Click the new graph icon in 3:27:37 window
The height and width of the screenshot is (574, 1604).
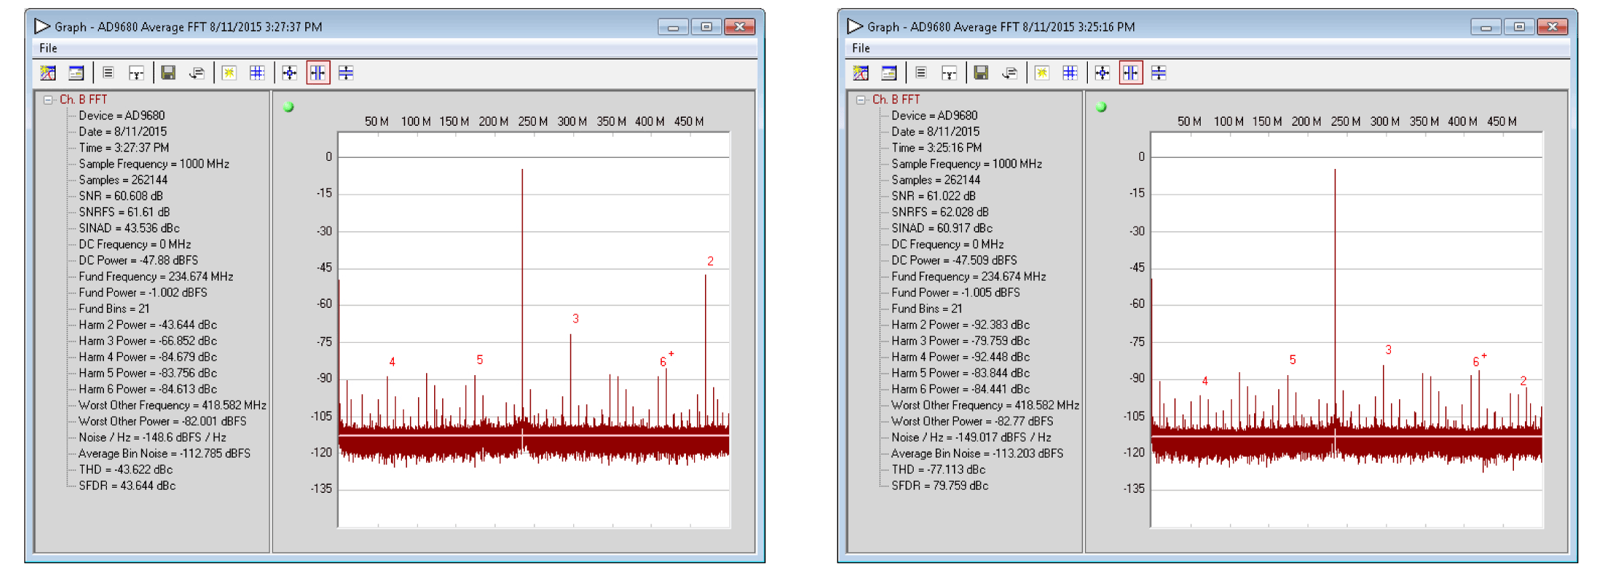click(48, 72)
